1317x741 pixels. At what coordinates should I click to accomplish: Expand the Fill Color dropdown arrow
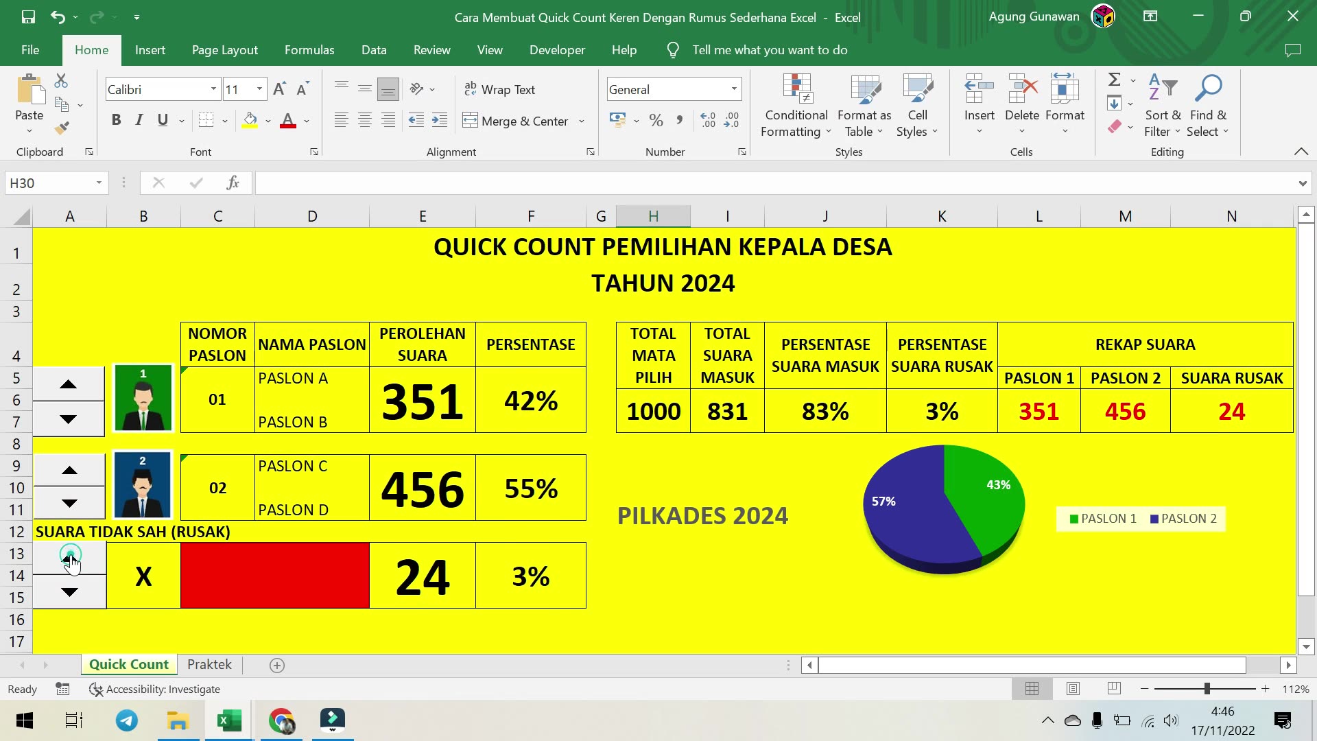268,120
